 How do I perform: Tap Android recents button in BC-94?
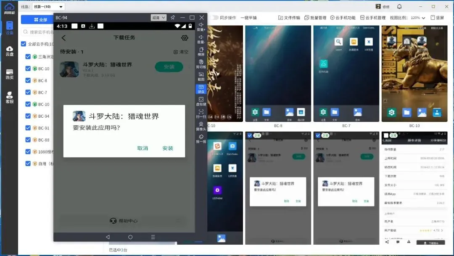click(x=153, y=237)
